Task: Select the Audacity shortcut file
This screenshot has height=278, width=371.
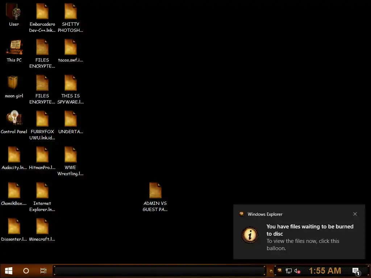Action: click(x=14, y=159)
